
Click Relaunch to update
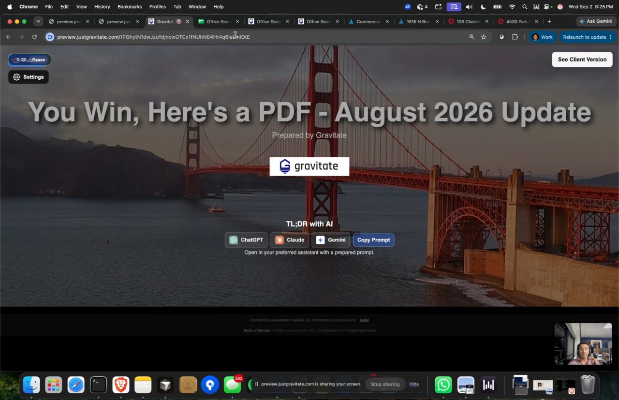584,37
